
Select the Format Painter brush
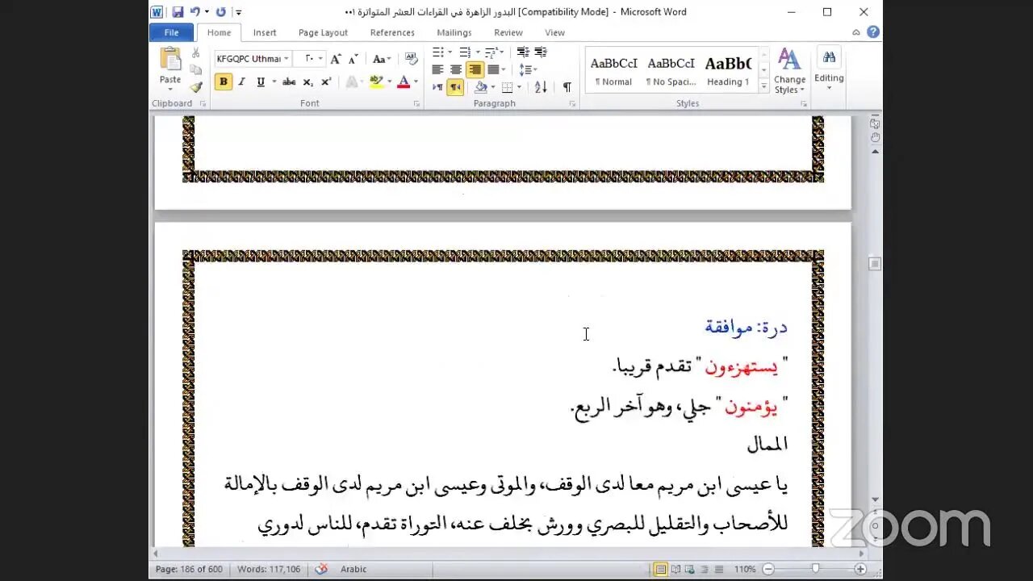[x=195, y=87]
